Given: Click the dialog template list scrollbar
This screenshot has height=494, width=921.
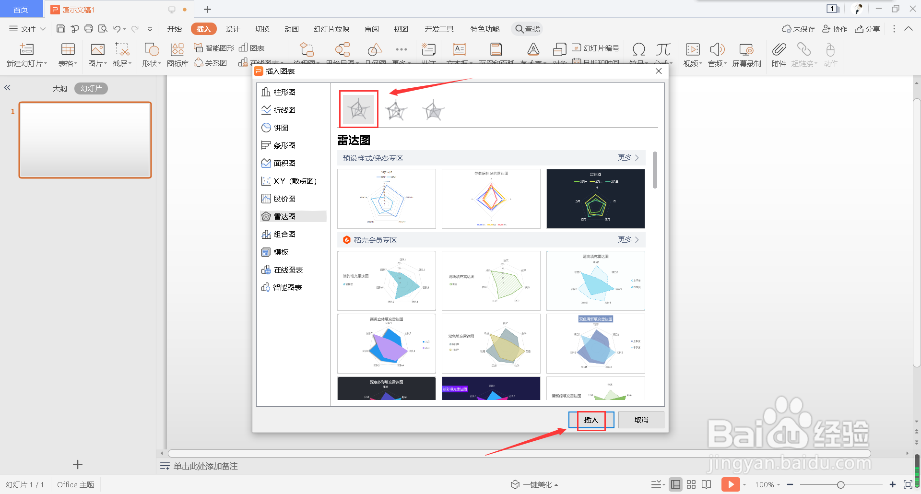Looking at the screenshot, I should coord(655,170).
